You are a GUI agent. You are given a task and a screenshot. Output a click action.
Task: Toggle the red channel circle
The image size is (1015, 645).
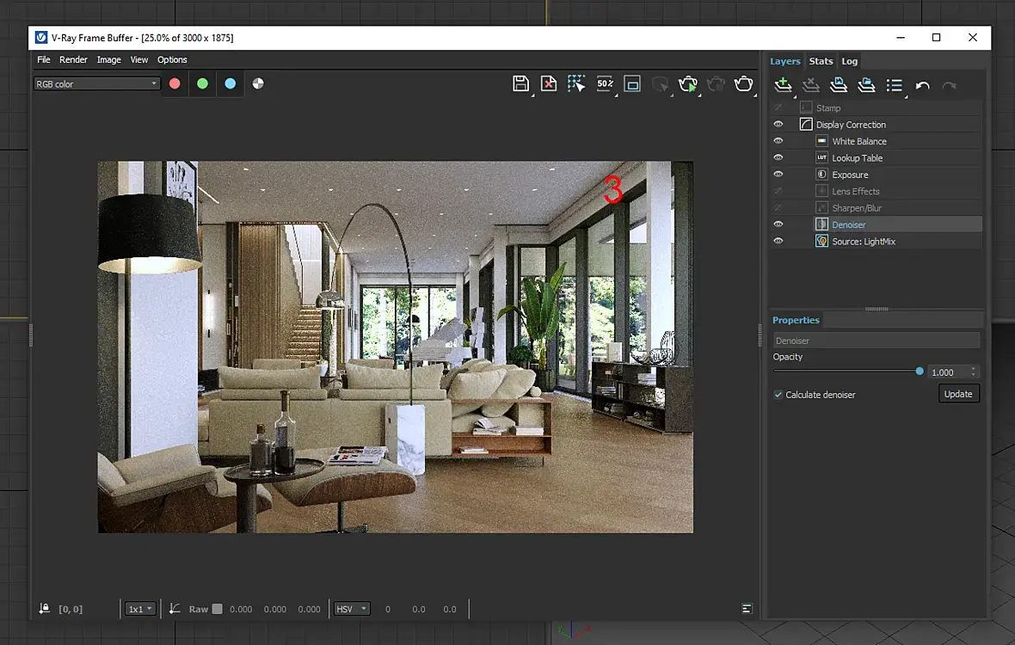[175, 83]
